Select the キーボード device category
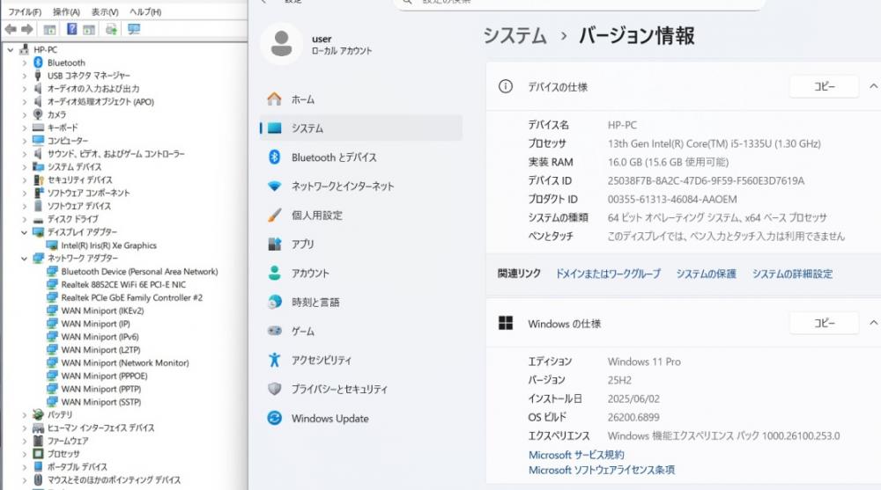 [x=63, y=128]
